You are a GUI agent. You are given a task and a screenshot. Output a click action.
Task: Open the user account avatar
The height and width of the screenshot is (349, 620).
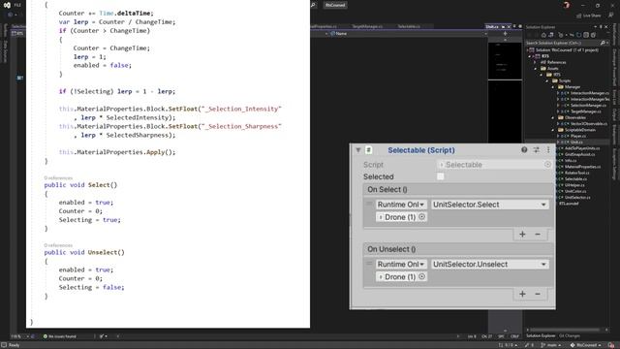coord(567,5)
